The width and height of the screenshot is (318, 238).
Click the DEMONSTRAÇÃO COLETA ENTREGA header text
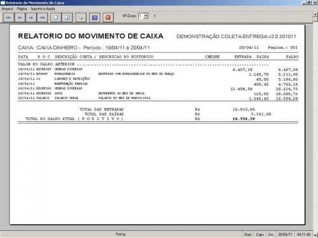[x=236, y=37]
